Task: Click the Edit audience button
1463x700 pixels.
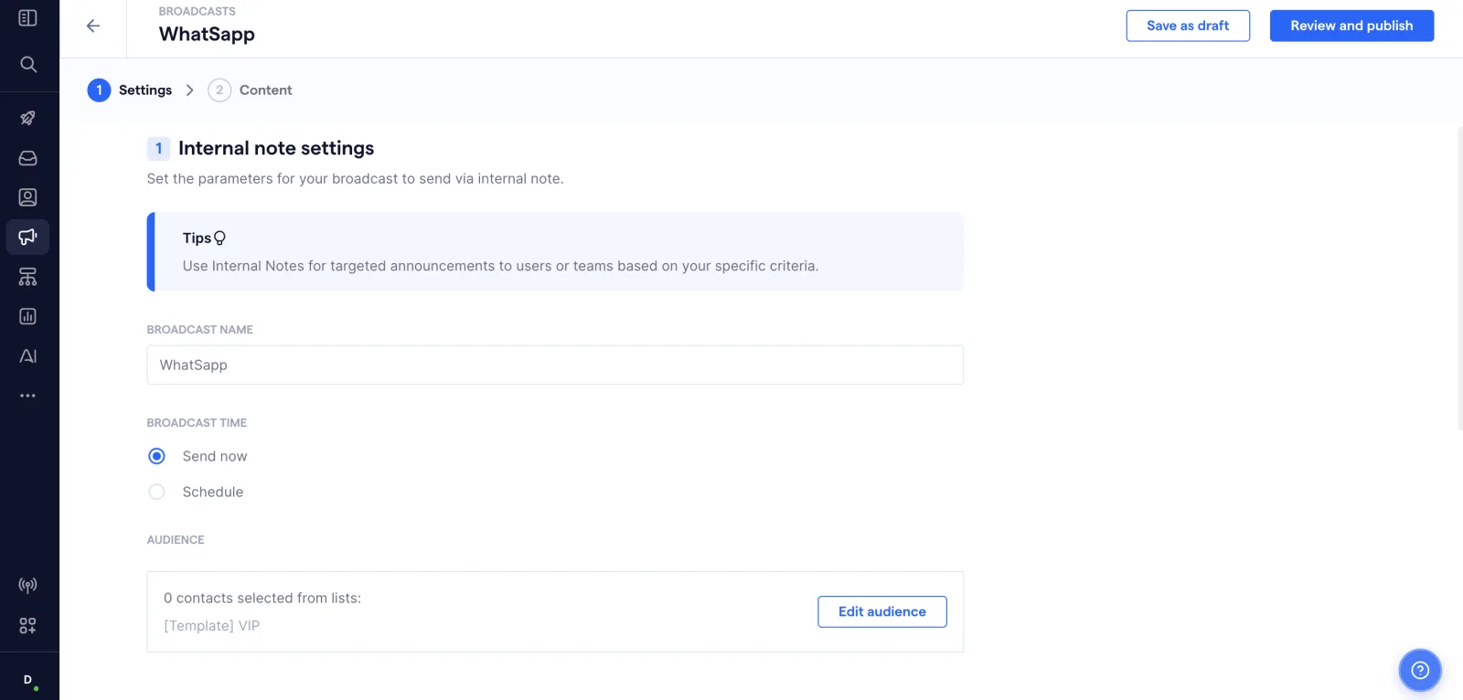Action: coord(882,611)
